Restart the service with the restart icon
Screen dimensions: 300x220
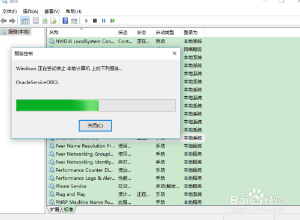(113, 20)
